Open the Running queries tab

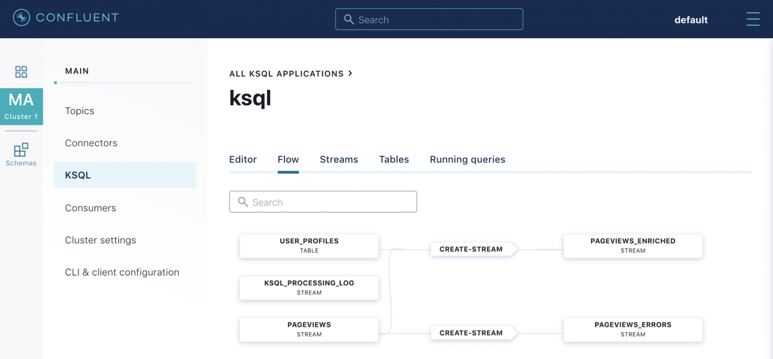pos(467,159)
